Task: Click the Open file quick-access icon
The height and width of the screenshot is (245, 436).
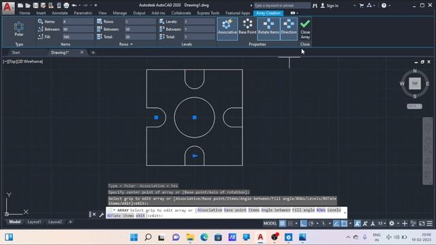Action: coord(28,5)
